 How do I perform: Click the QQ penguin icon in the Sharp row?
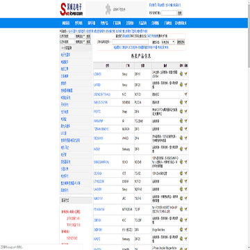click(x=181, y=112)
